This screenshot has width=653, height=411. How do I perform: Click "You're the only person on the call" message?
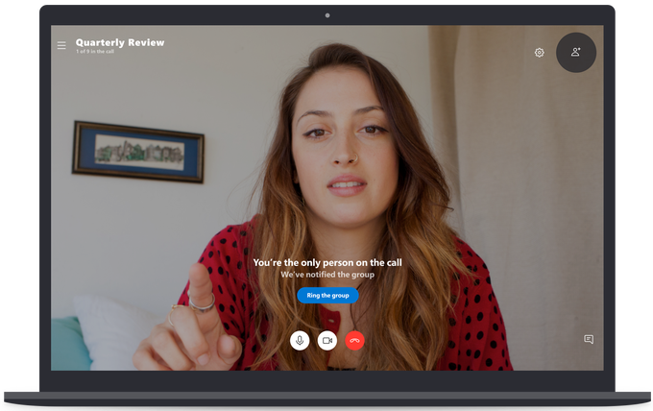point(326,262)
